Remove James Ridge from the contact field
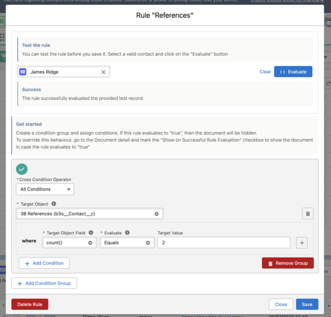Image resolution: width=331 pixels, height=317 pixels. pyautogui.click(x=103, y=72)
